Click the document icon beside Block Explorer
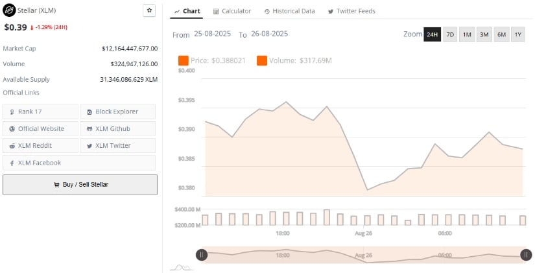The image size is (535, 273). click(89, 112)
